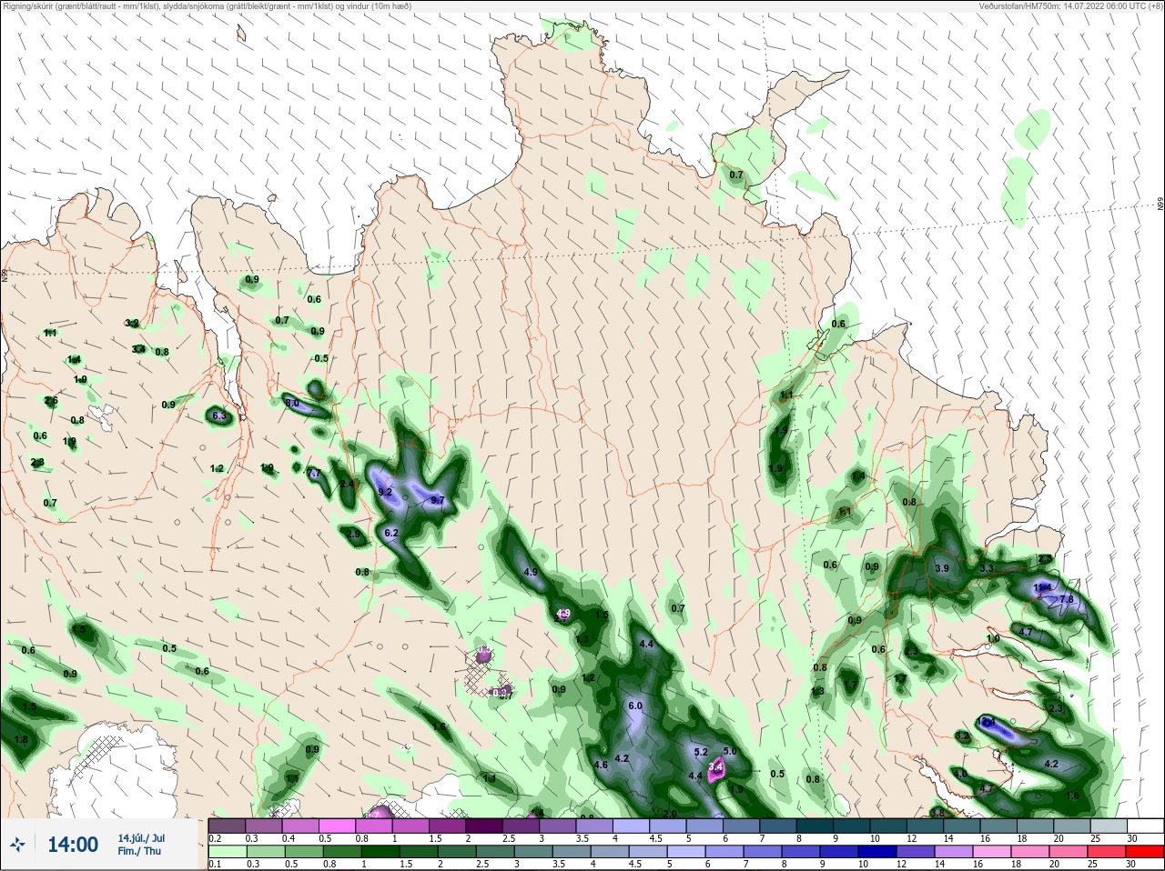
Task: Click the 6.2 precipitation value on map
Action: (x=391, y=533)
